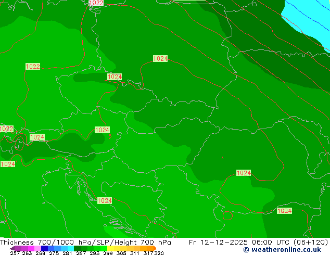This screenshot has height=255, width=330.
Task: Click the date 'Fr 12-12-2025 06:00 UTC'
Action: pyautogui.click(x=240, y=243)
